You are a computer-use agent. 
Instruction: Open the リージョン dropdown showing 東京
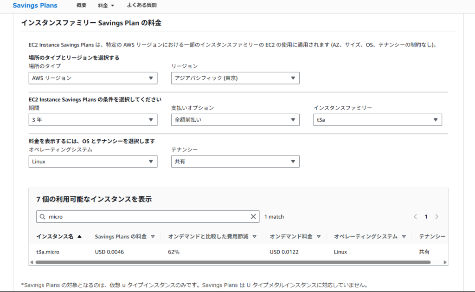[x=235, y=78]
